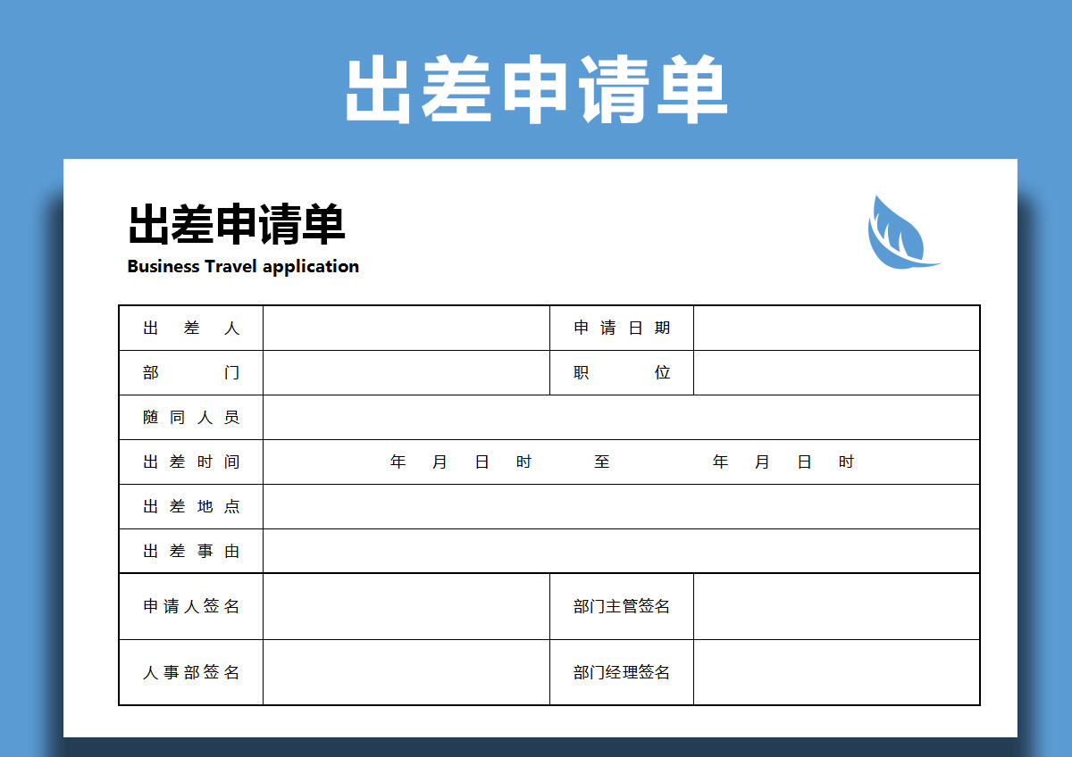Click the blue leaf logo
1072x757 pixels.
click(x=898, y=234)
